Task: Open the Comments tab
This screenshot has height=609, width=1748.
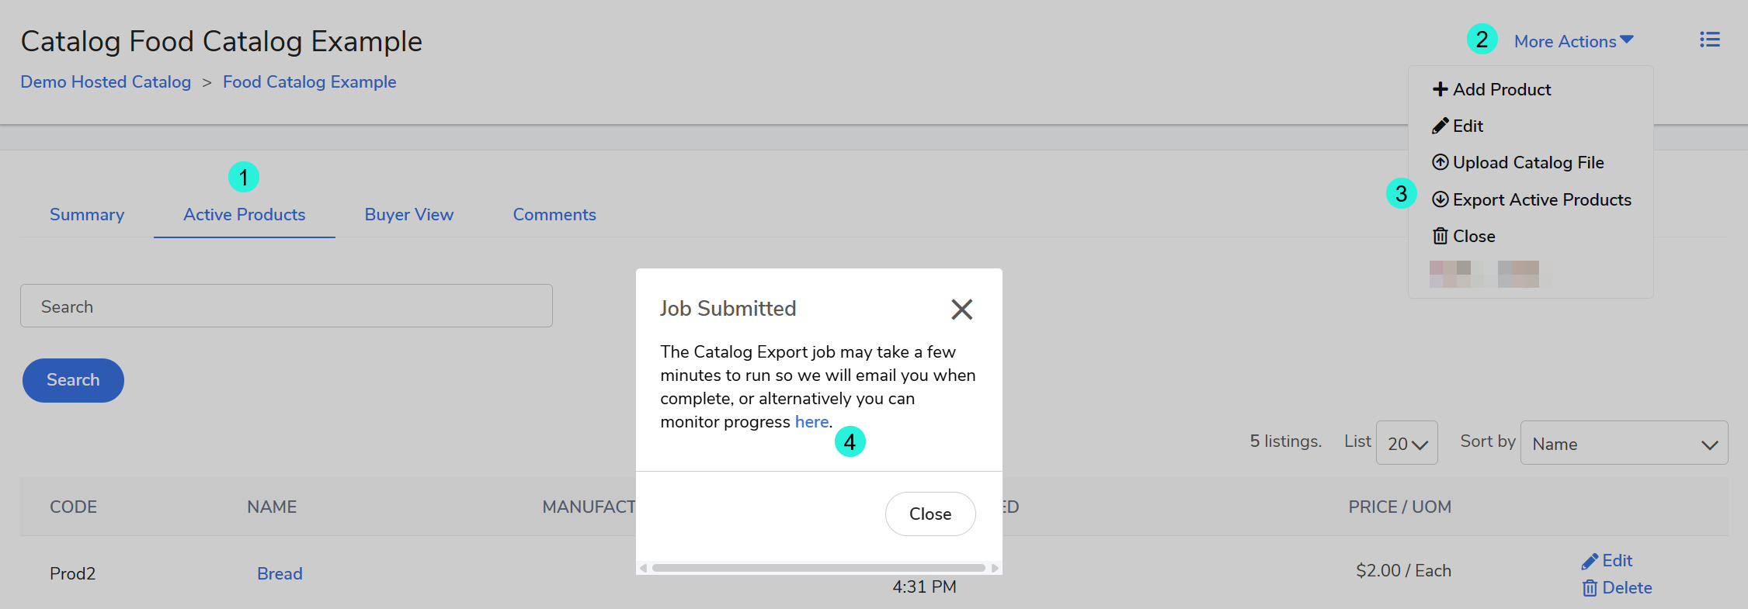Action: [554, 214]
